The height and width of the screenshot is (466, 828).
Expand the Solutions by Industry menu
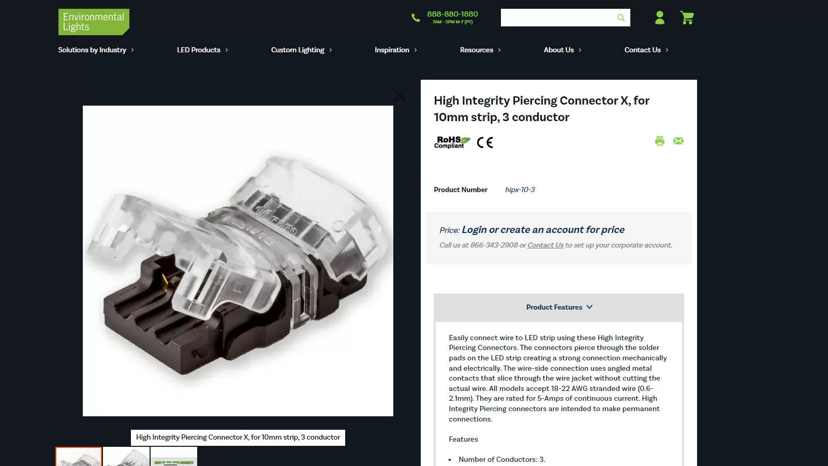pyautogui.click(x=96, y=50)
